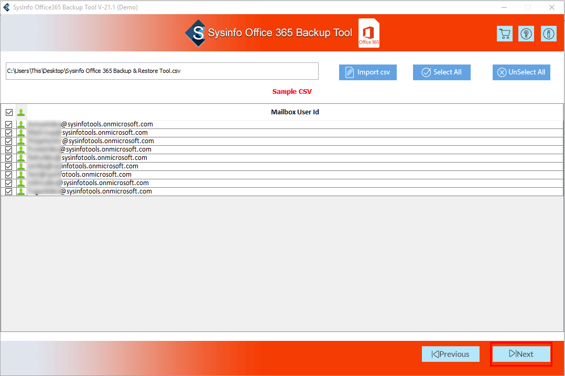
Task: Close the Backup Tool window
Action: (x=552, y=7)
